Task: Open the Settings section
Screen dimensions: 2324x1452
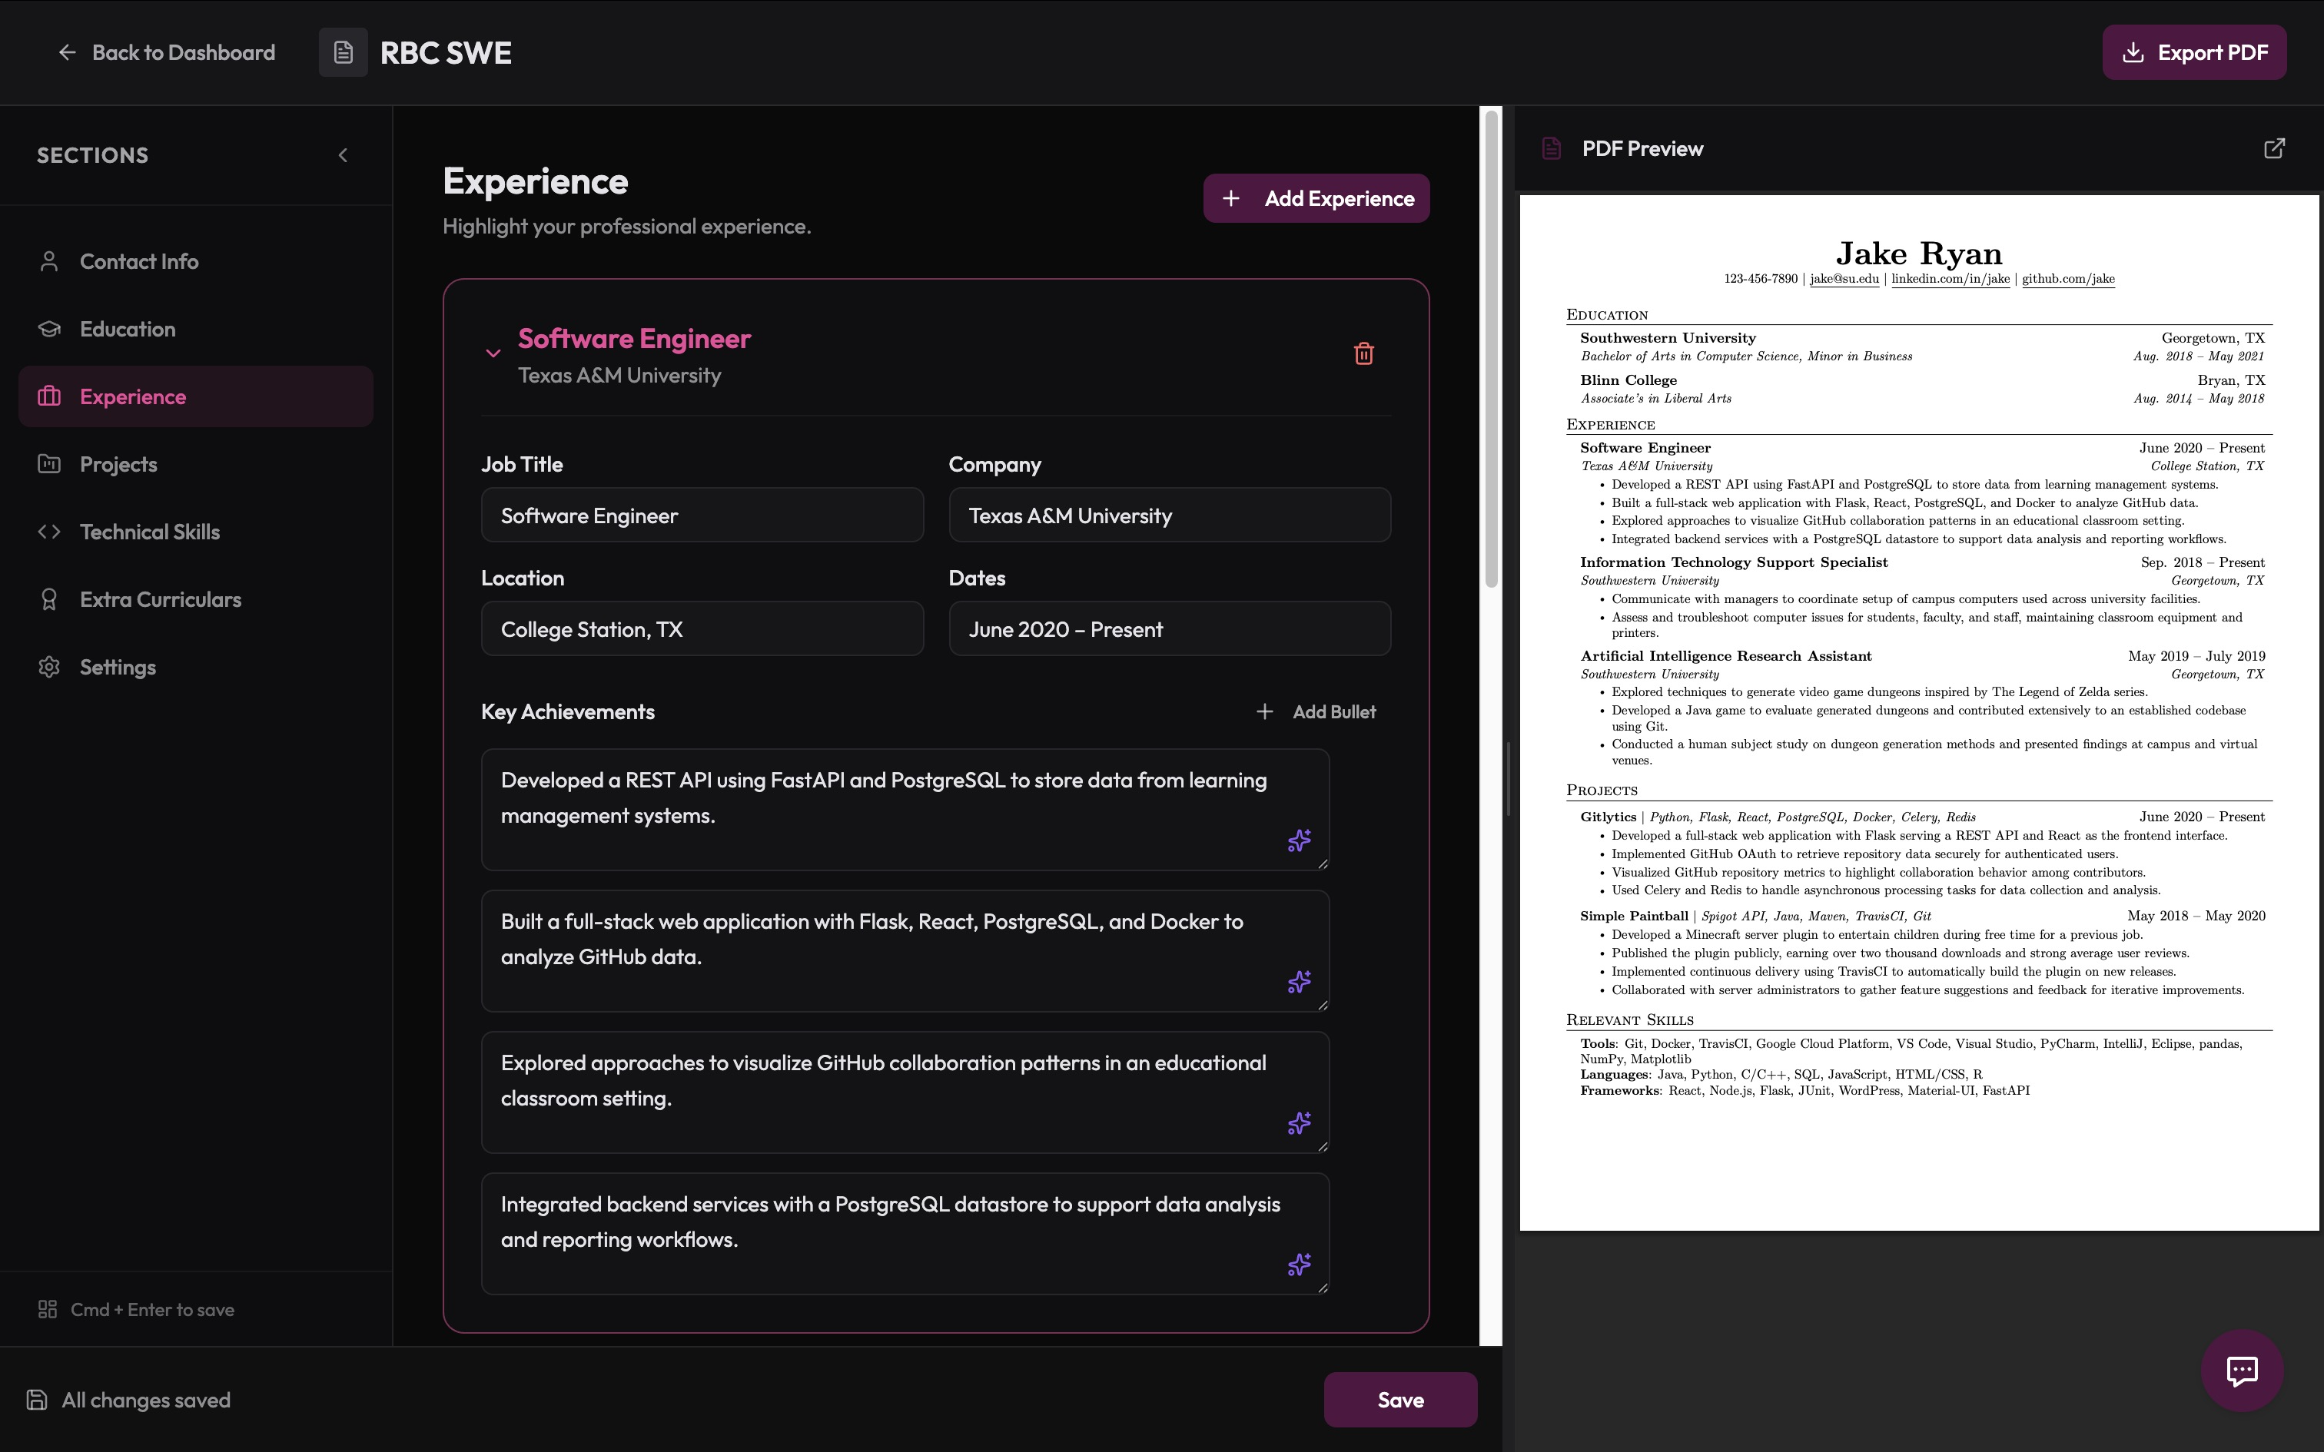Action: (x=117, y=668)
